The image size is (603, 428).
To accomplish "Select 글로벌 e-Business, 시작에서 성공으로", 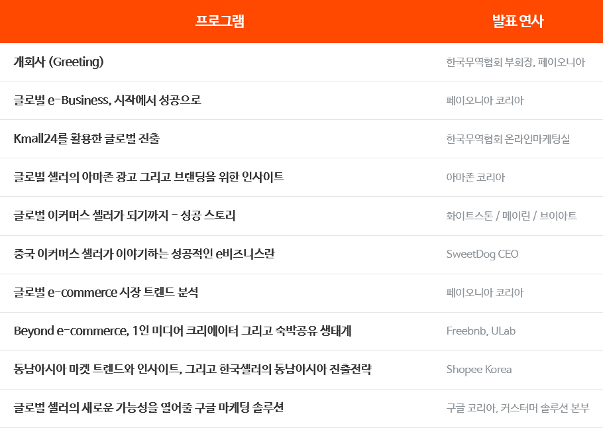I will pos(107,100).
